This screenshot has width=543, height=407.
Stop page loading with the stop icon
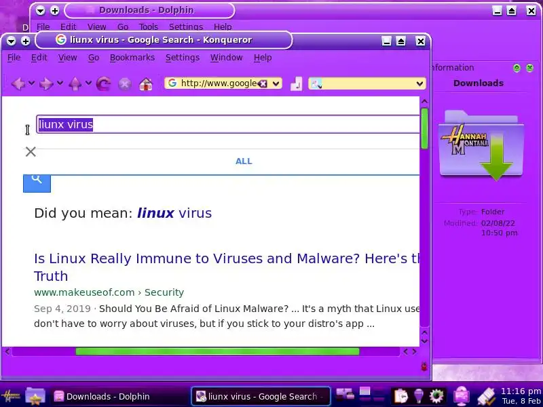pos(125,84)
